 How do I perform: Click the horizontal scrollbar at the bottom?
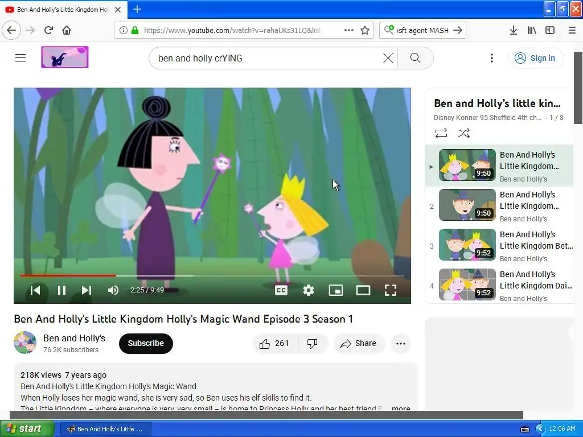click(266, 415)
